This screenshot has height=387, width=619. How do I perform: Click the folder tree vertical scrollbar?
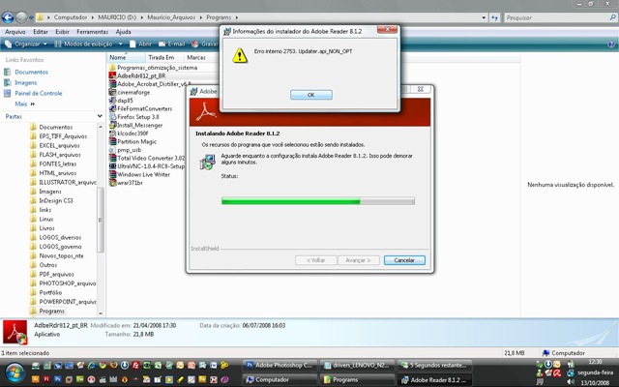101,220
